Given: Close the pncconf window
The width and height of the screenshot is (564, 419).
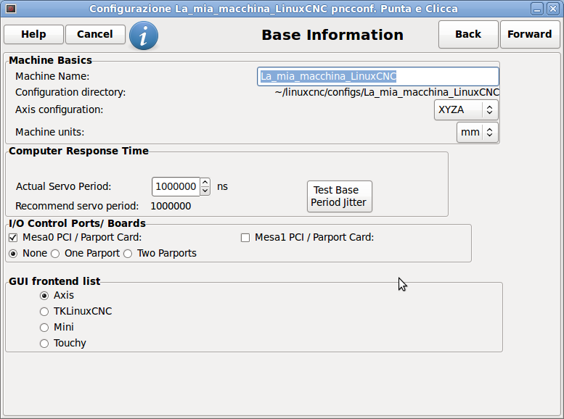Looking at the screenshot, I should pos(553,9).
